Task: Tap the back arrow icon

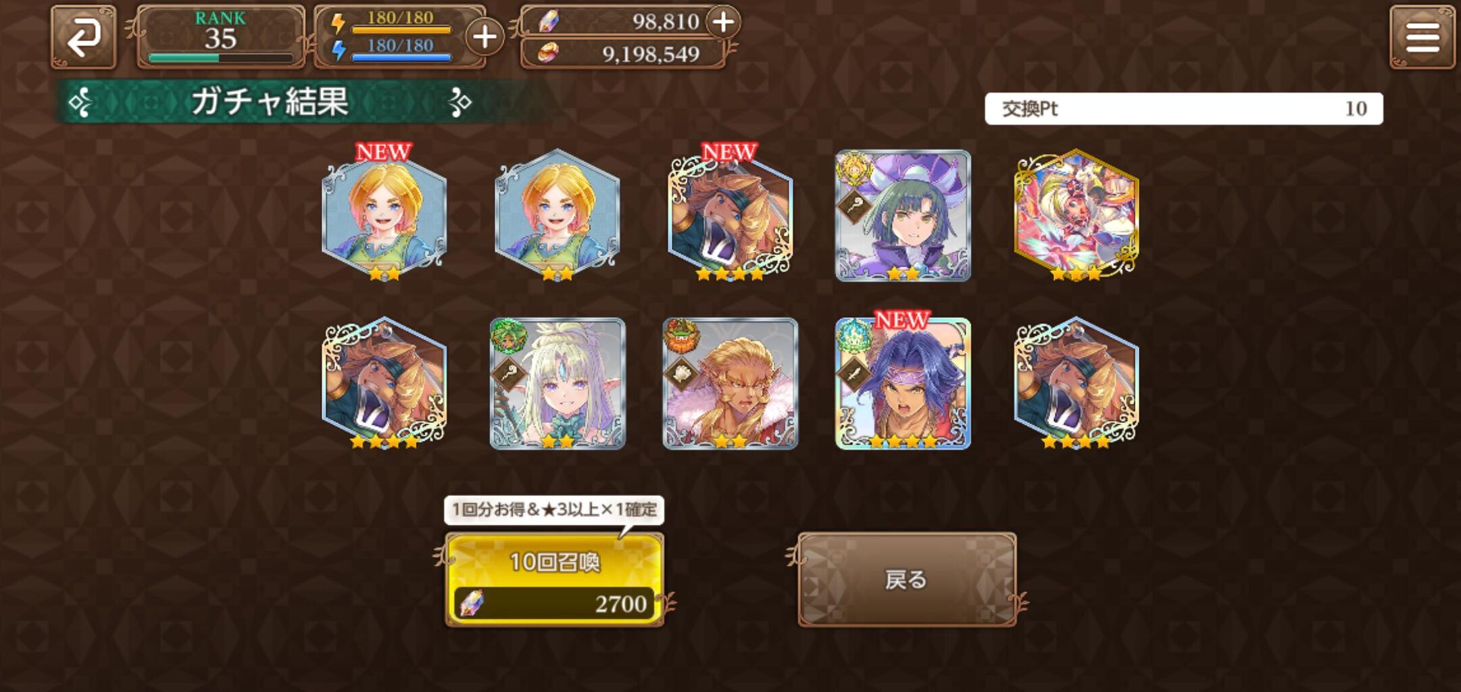Action: click(x=84, y=37)
